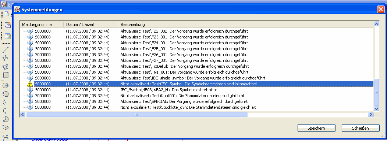Click the green table navigator icon
Screen dimensions: 387x141
[8, 36]
